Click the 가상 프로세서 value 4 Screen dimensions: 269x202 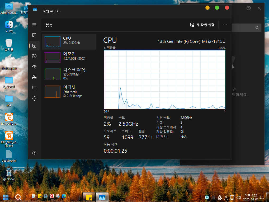[x=181, y=127]
